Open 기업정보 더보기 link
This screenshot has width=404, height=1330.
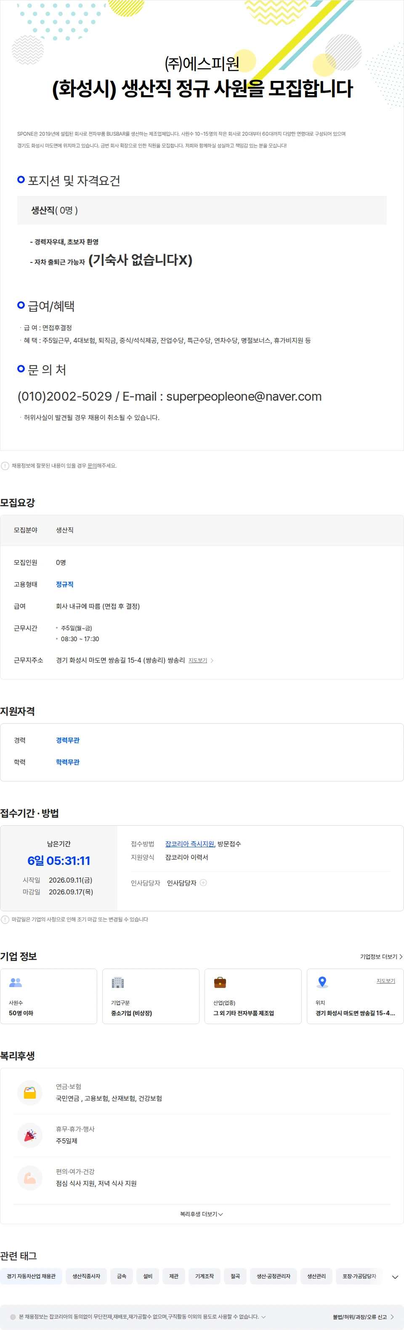coord(381,957)
